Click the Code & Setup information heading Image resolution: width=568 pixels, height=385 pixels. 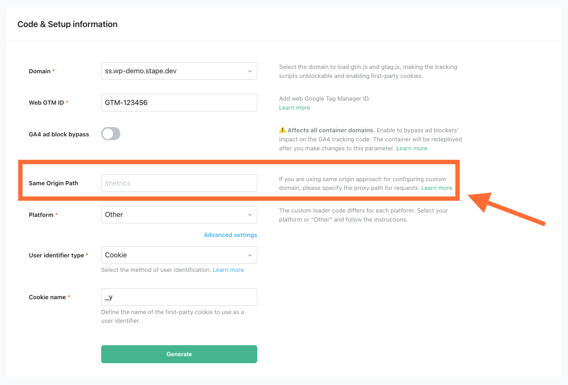pyautogui.click(x=67, y=24)
